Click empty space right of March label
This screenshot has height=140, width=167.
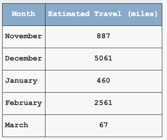[37, 126]
